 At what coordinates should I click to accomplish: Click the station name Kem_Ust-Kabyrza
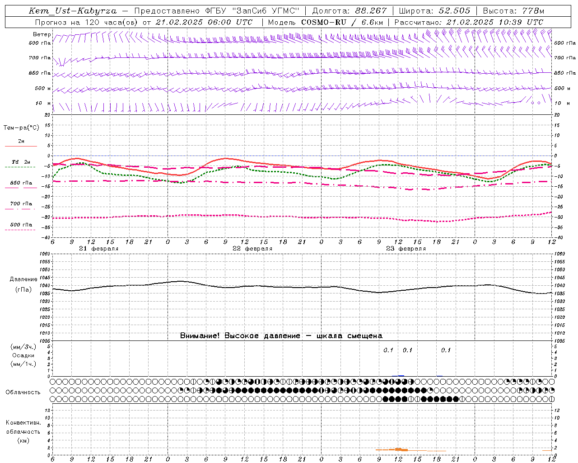click(72, 11)
